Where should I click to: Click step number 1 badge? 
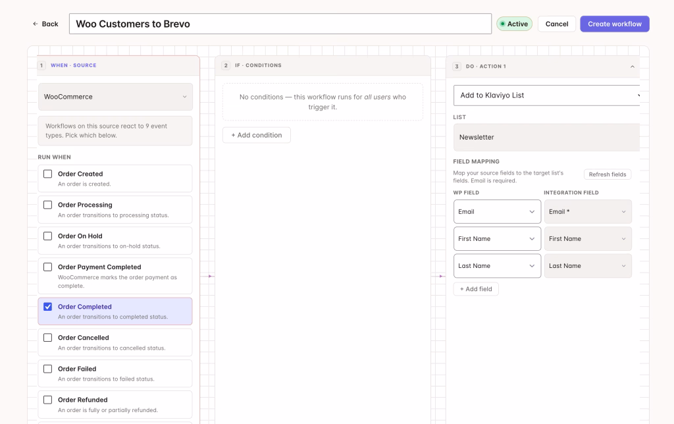41,65
